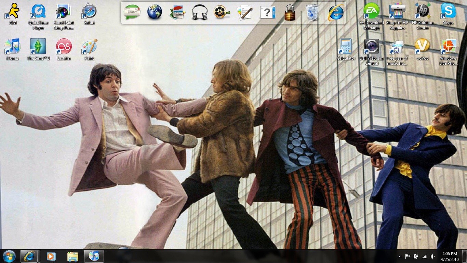This screenshot has height=263, width=467.
Task: Click the padlock icon in the dock
Action: pos(290,13)
